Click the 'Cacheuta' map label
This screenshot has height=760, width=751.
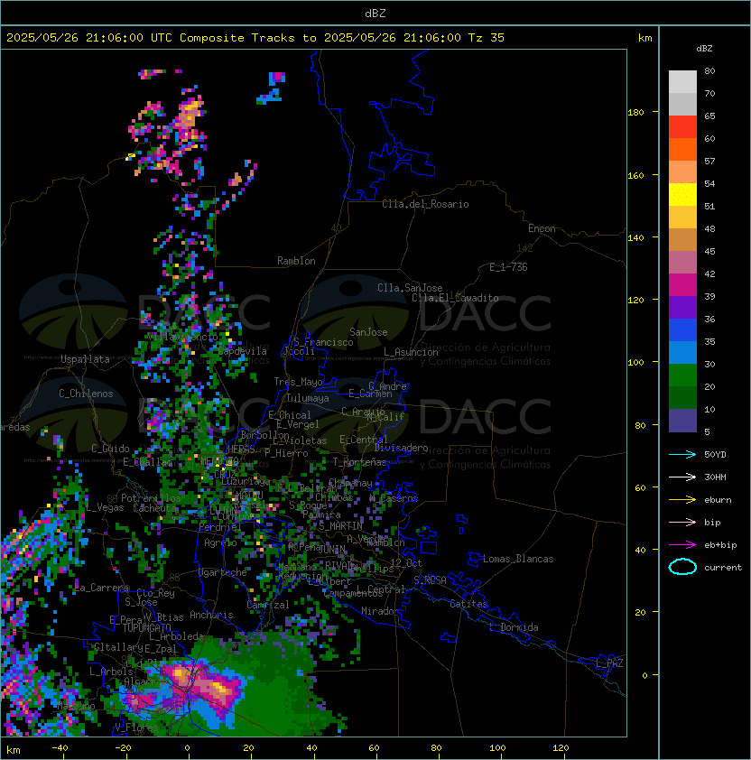(154, 508)
